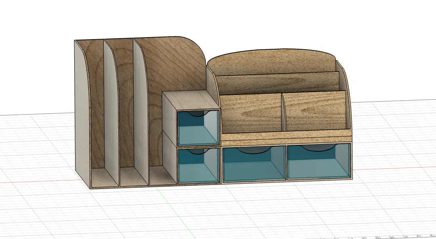The width and height of the screenshot is (436, 239).
Task: Select the front-left wooden panel of letter tray
Action: 252,113
